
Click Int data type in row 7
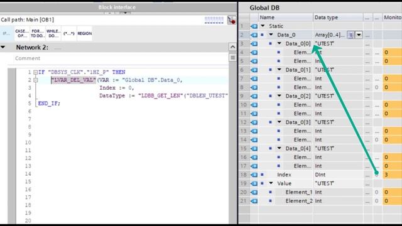pos(318,78)
